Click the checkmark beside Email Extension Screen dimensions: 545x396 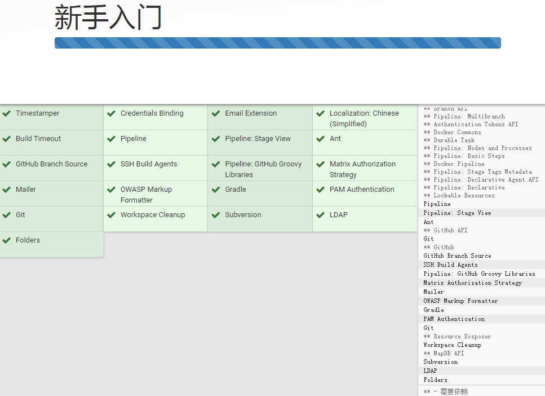click(216, 113)
